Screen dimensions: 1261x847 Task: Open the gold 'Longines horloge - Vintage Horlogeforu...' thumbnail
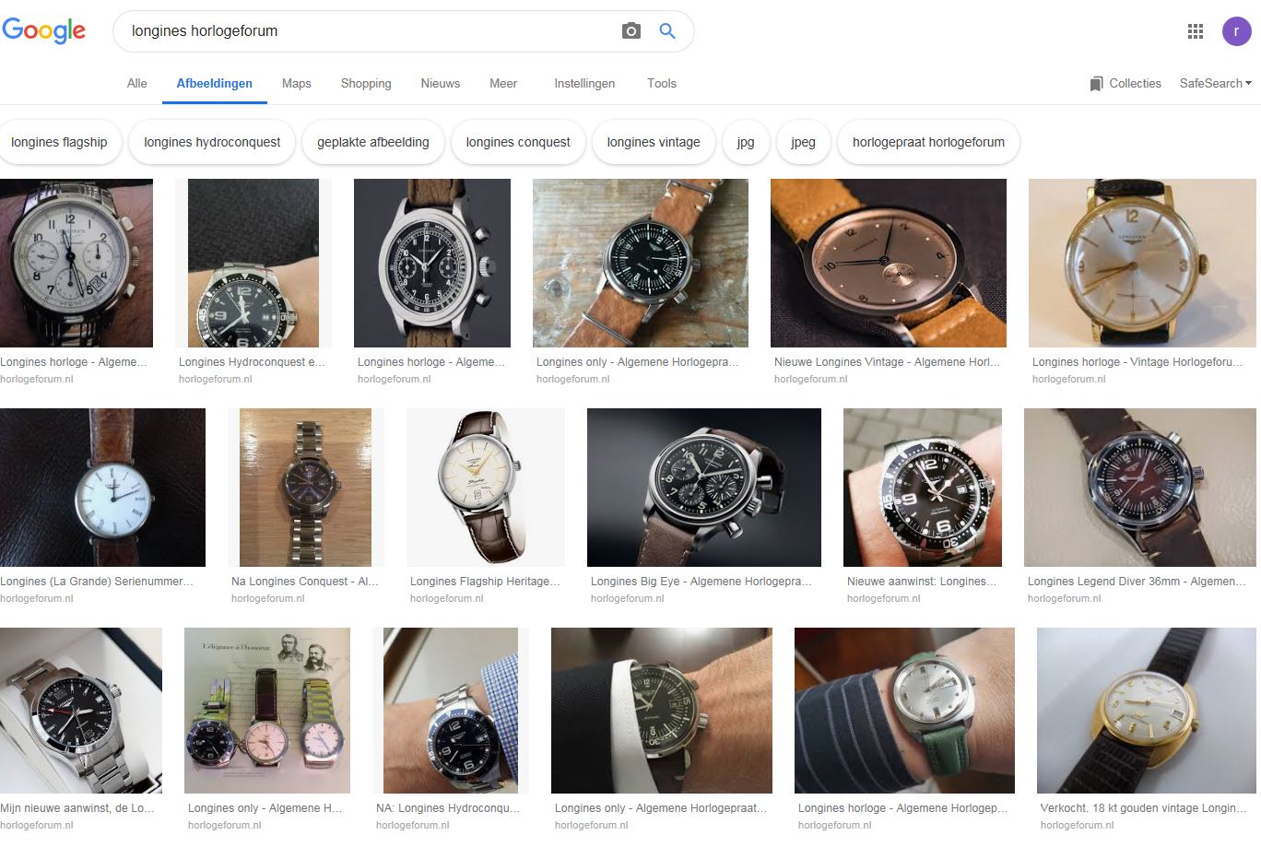pos(1142,263)
